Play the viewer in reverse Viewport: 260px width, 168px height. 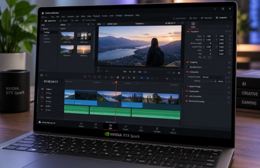(130, 72)
